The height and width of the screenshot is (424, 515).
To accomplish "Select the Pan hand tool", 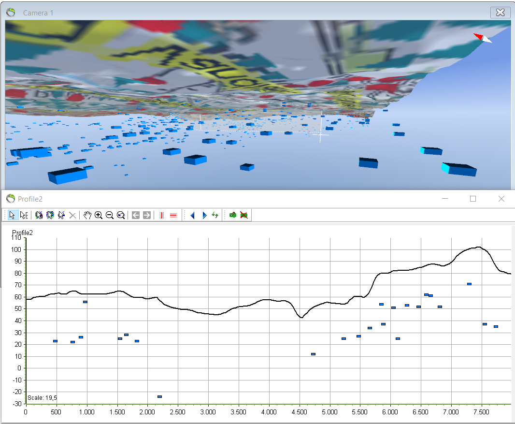I will [x=87, y=215].
